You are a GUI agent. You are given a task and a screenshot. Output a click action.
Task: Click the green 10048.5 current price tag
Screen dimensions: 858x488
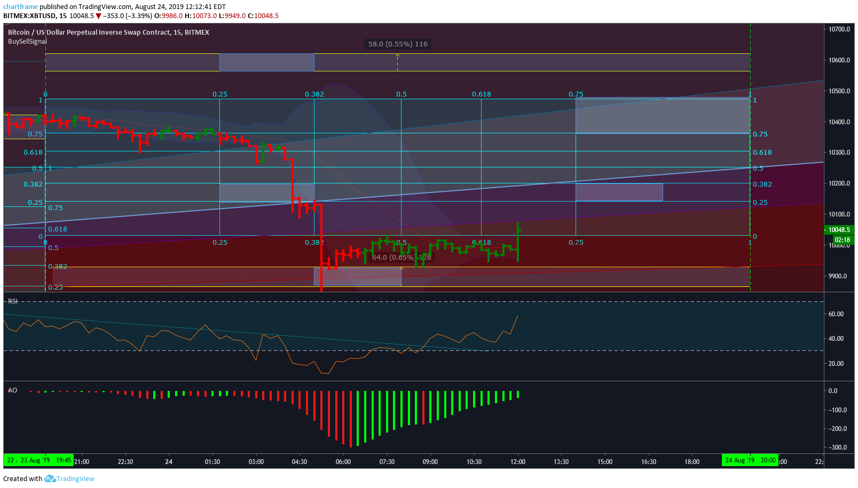pos(839,230)
